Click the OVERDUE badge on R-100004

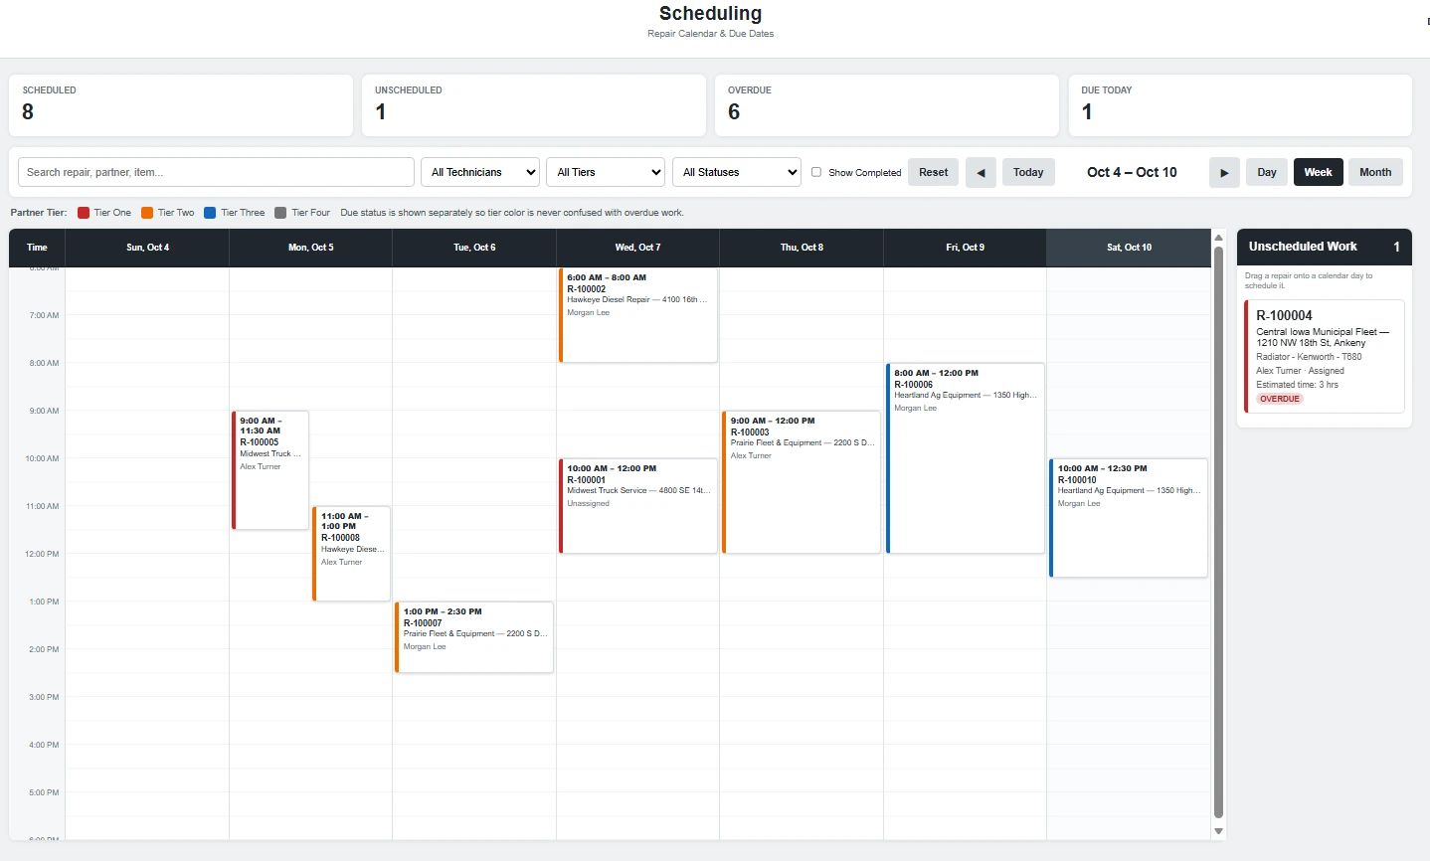1280,399
